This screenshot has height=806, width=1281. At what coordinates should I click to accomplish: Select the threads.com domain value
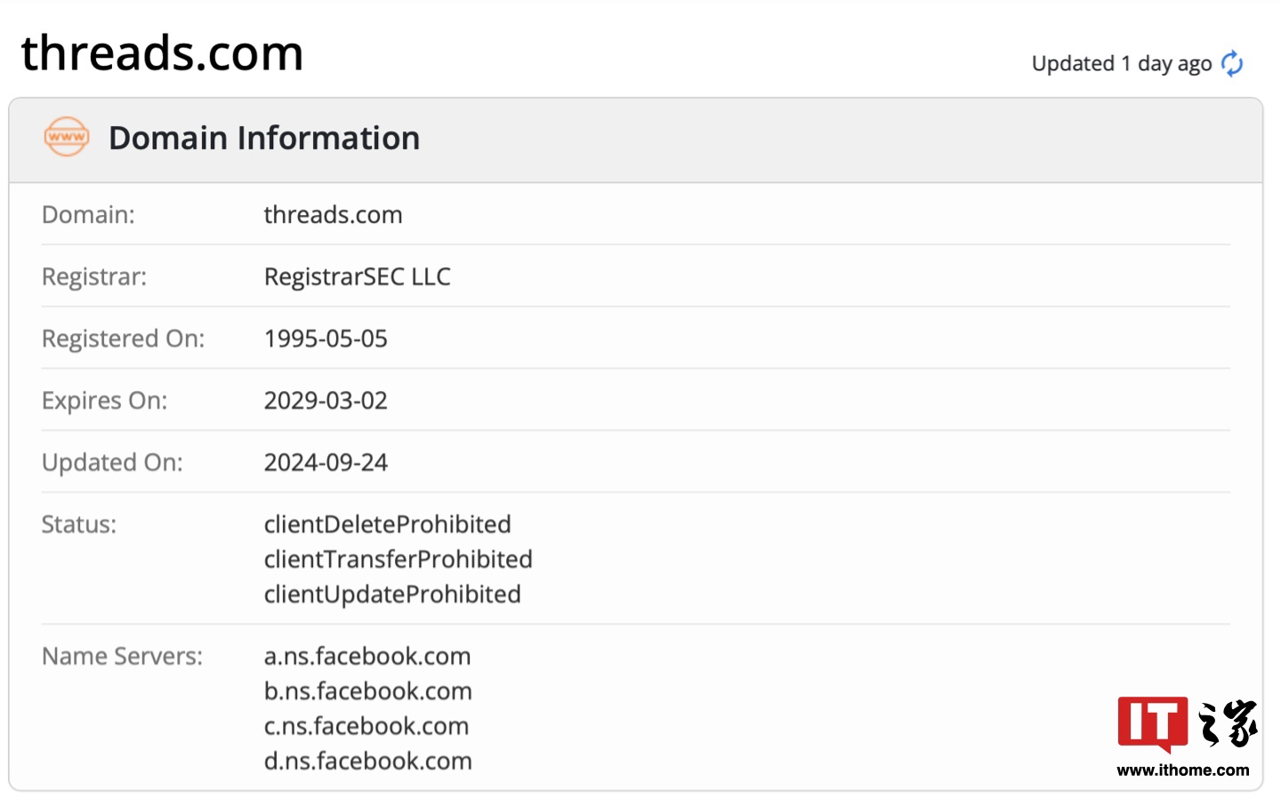[333, 215]
